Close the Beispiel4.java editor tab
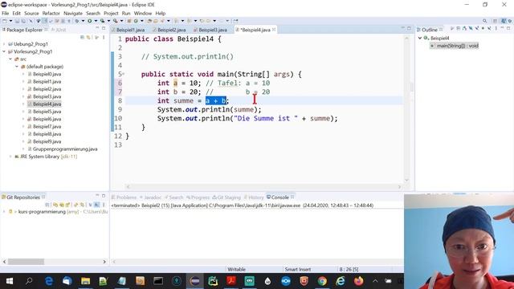514x289 pixels. (274, 30)
